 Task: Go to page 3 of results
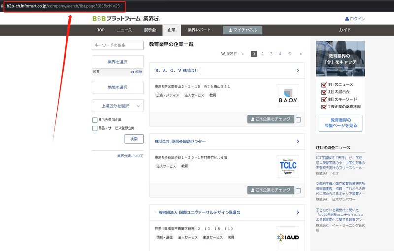point(271,54)
